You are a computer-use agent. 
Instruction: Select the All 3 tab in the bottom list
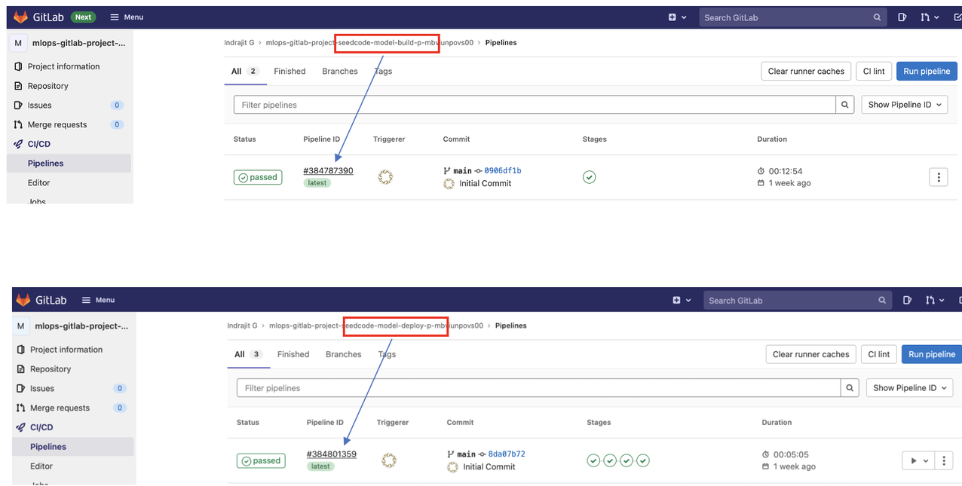pos(248,354)
